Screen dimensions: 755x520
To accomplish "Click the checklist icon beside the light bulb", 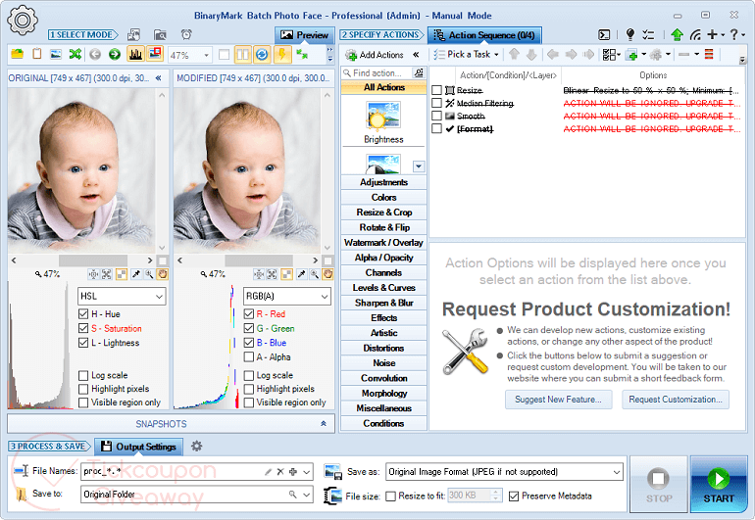I will [x=648, y=34].
